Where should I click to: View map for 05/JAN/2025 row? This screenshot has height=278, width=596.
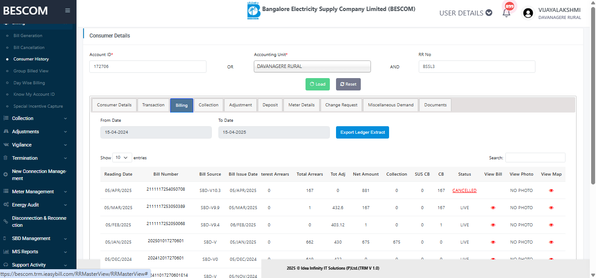point(551,242)
